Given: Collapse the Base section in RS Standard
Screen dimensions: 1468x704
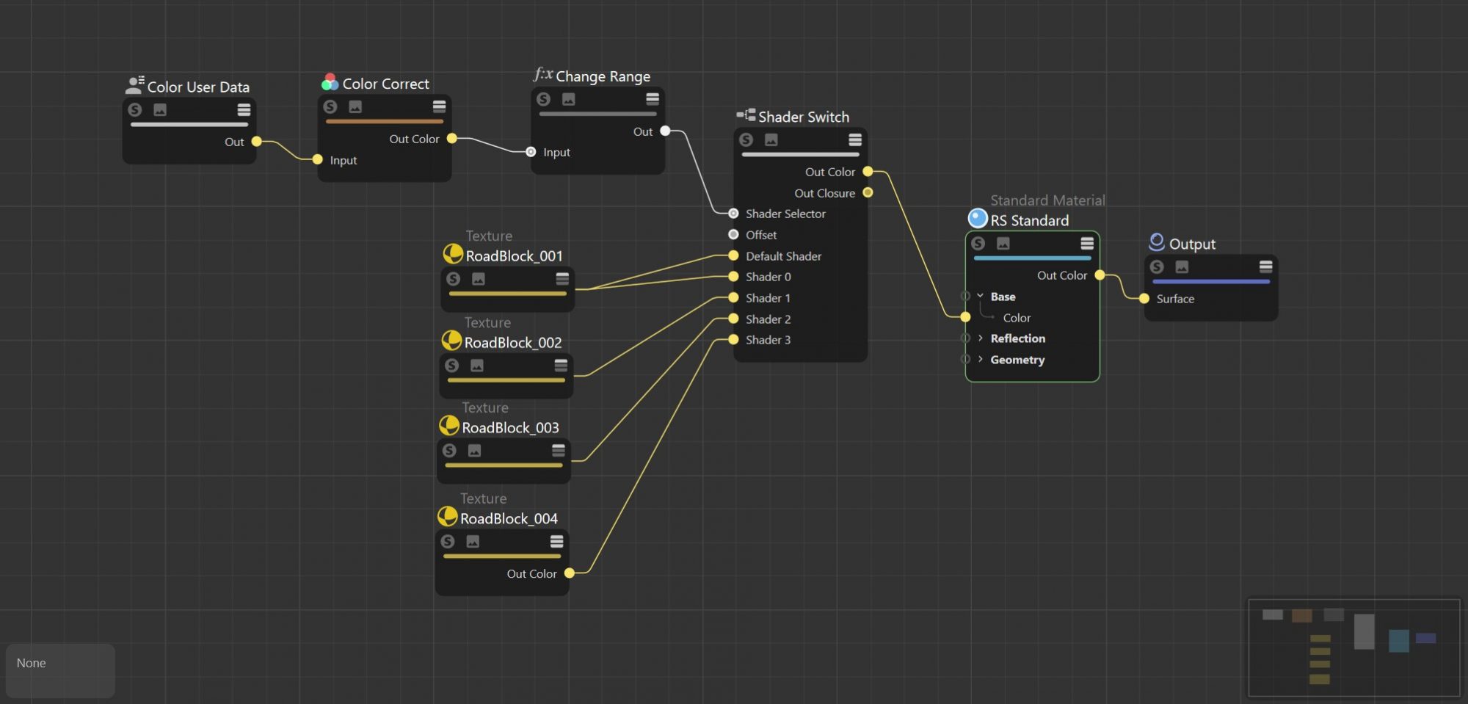Looking at the screenshot, I should pyautogui.click(x=981, y=297).
